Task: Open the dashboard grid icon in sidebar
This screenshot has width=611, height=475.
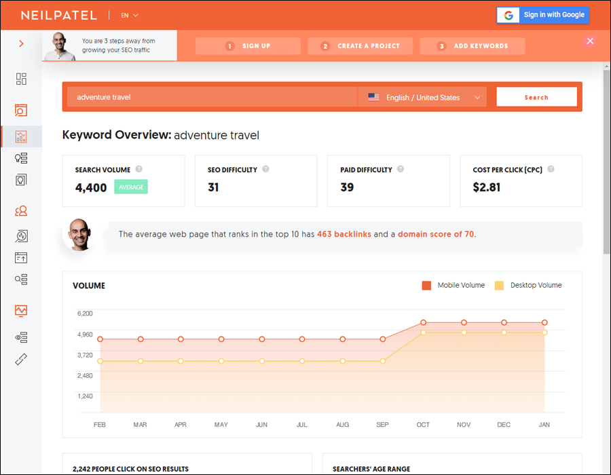Action: 21,79
